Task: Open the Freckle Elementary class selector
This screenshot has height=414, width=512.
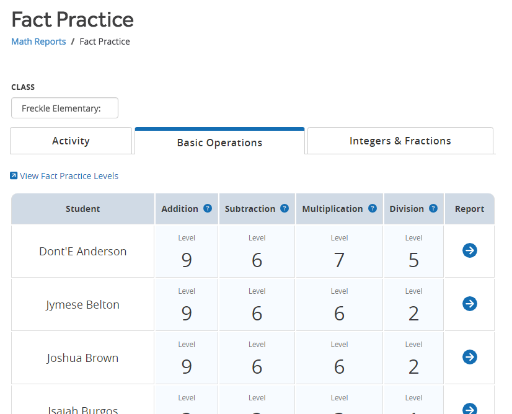Action: tap(64, 108)
